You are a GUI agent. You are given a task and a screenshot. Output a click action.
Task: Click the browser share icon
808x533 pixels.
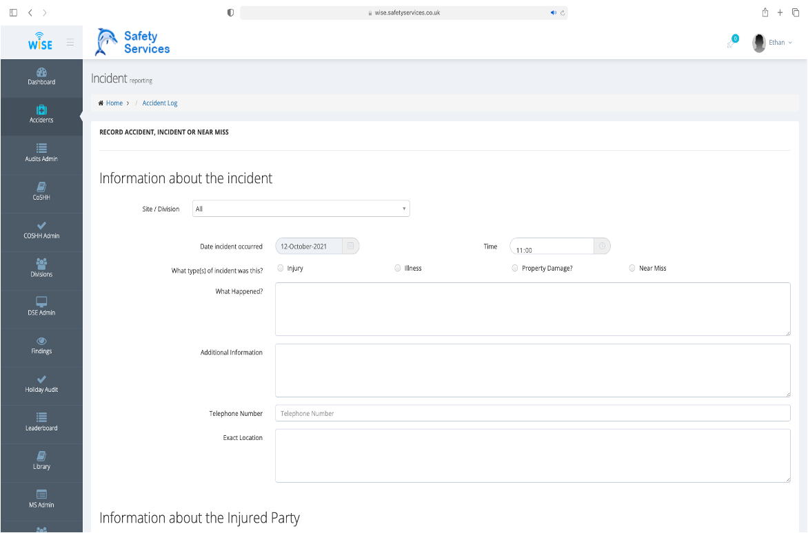pyautogui.click(x=765, y=12)
